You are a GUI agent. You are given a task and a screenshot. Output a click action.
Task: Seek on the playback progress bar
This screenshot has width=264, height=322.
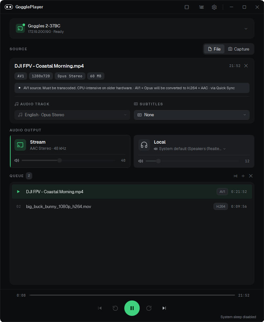tap(132, 295)
